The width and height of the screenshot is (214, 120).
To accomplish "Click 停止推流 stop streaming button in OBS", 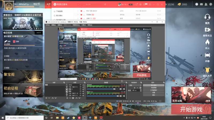I will (154, 85).
